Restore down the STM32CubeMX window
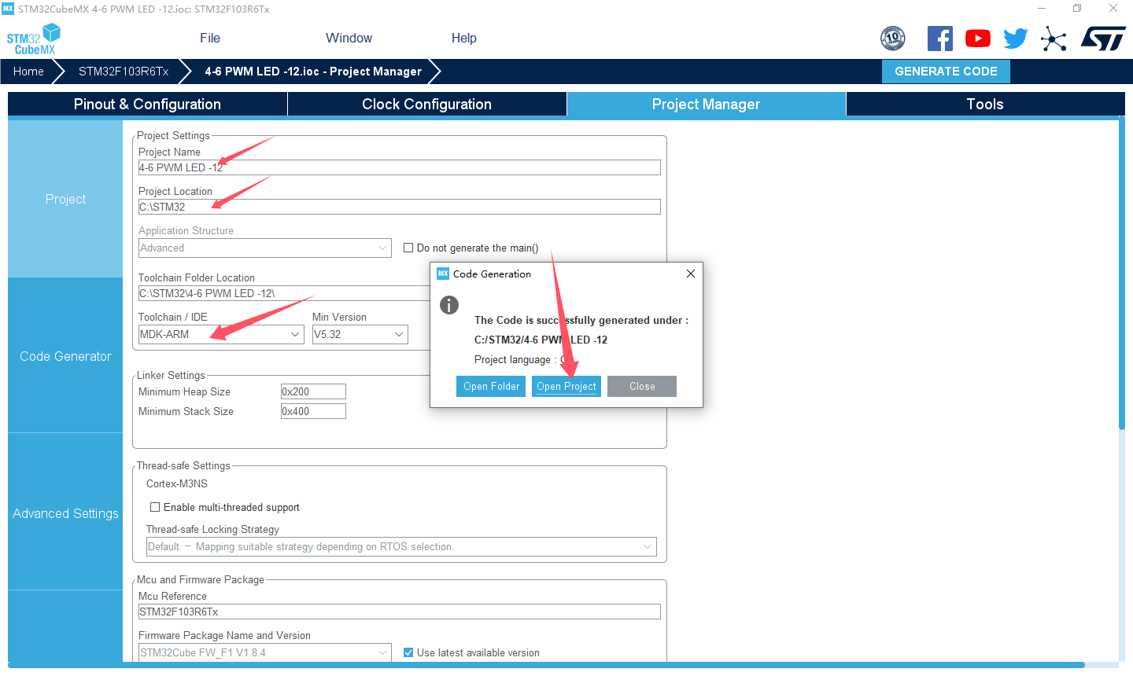Screen dimensions: 1133x676 click(x=1077, y=9)
